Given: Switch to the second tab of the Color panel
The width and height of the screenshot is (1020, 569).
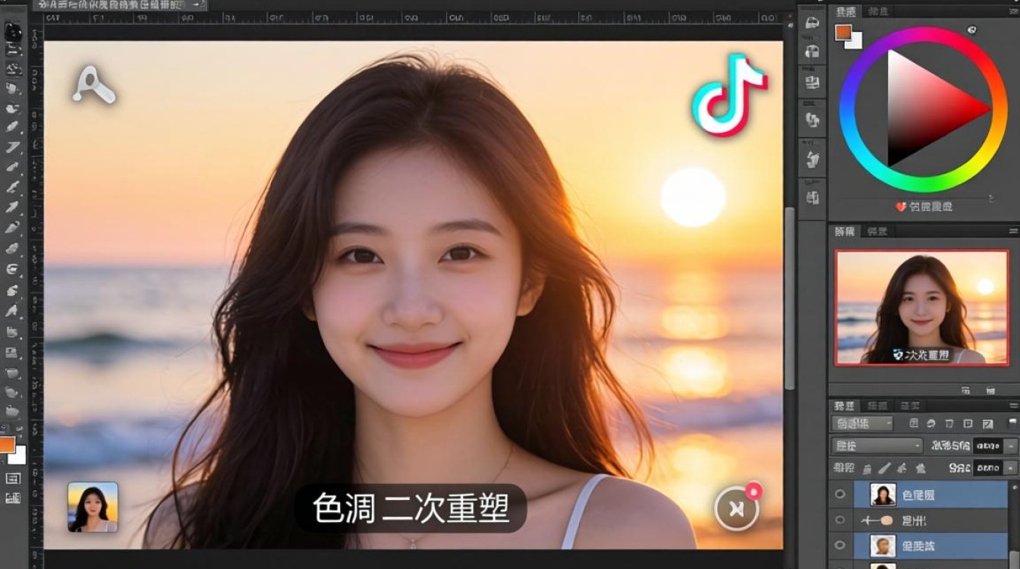Looking at the screenshot, I should click(877, 12).
